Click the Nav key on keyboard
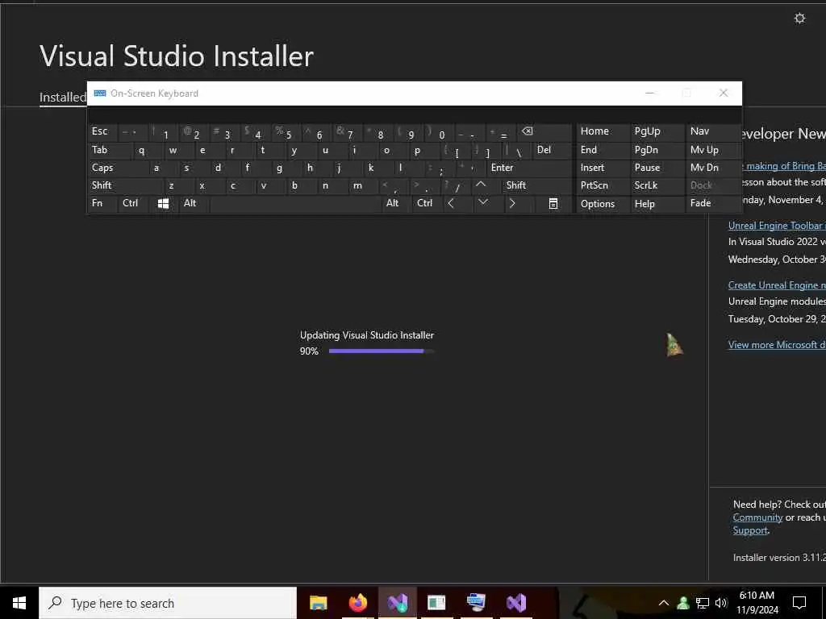This screenshot has height=619, width=826. tap(712, 131)
